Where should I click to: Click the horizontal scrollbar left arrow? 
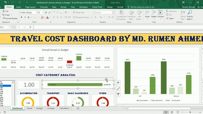point(127,108)
